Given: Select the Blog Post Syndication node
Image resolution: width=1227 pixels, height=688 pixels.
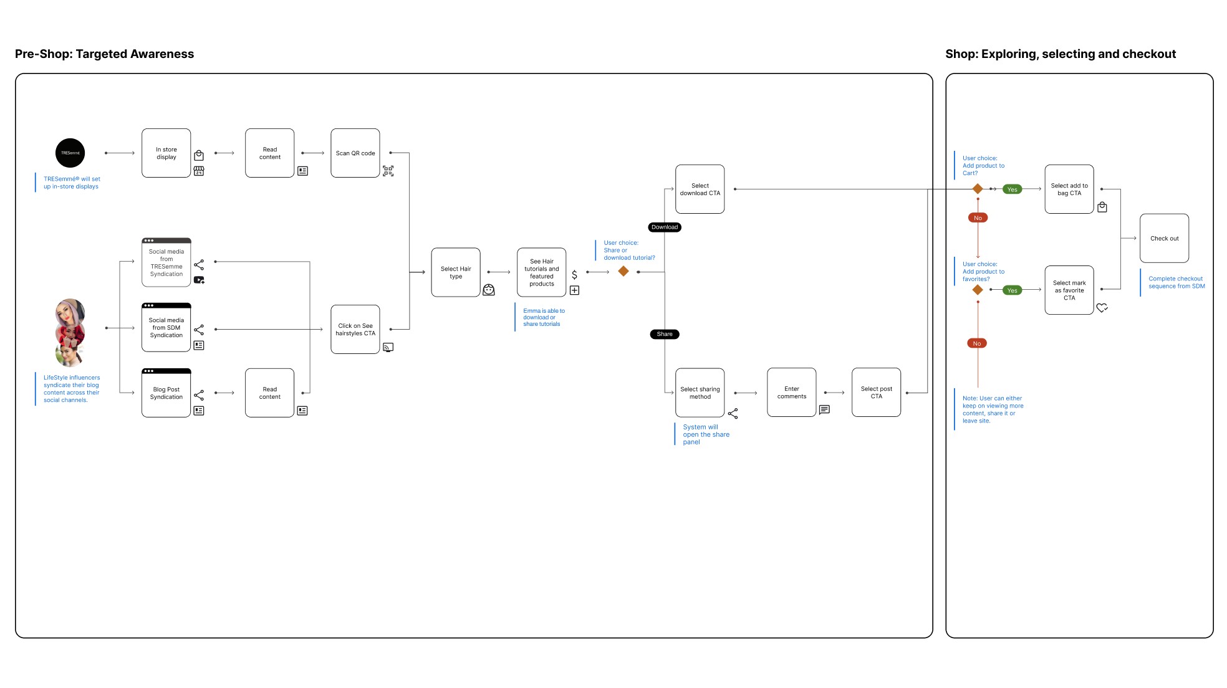Looking at the screenshot, I should [166, 393].
